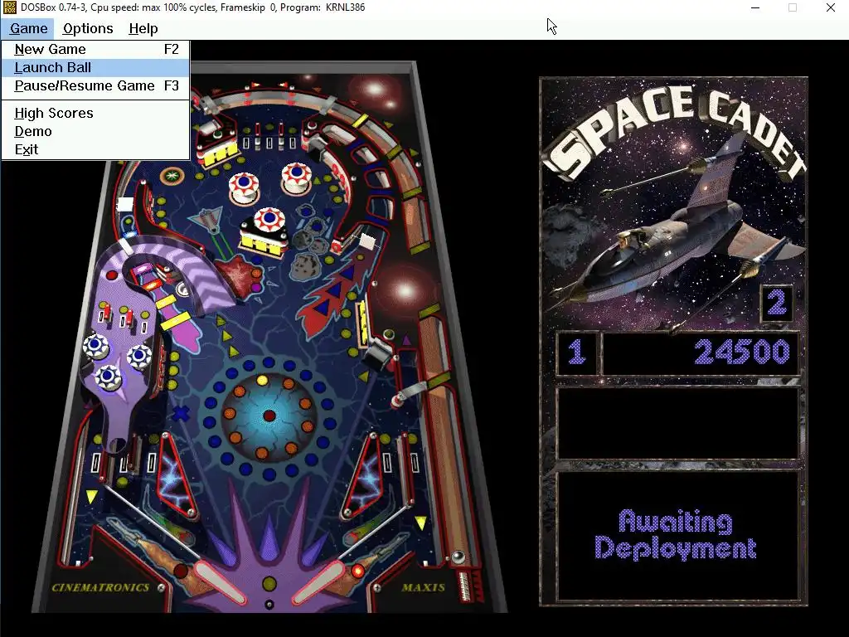Click the yellow center drain light
849x637 pixels.
[x=269, y=584]
